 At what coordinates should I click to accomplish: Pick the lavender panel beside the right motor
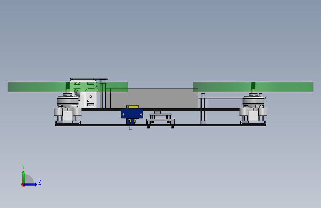(225, 104)
